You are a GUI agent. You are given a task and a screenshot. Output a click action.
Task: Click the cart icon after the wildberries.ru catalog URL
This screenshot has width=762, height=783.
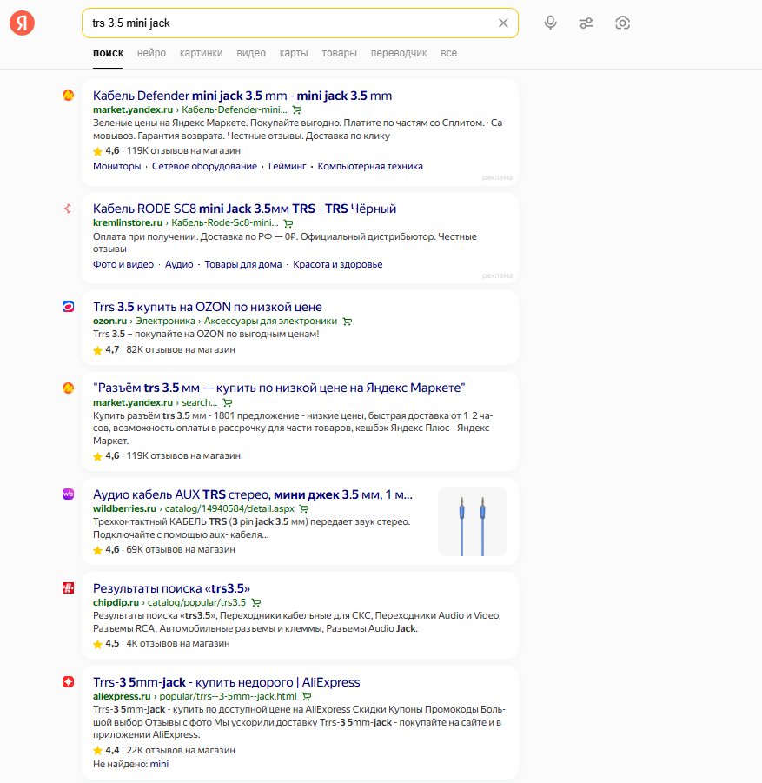coord(303,509)
